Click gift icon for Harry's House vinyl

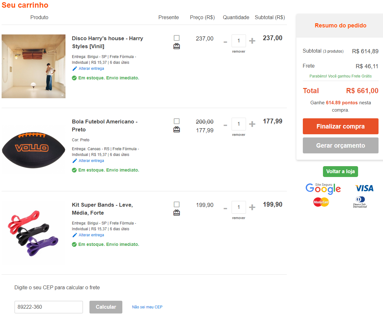point(177,46)
